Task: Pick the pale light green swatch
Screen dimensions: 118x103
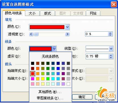Action: pyautogui.click(x=48, y=84)
